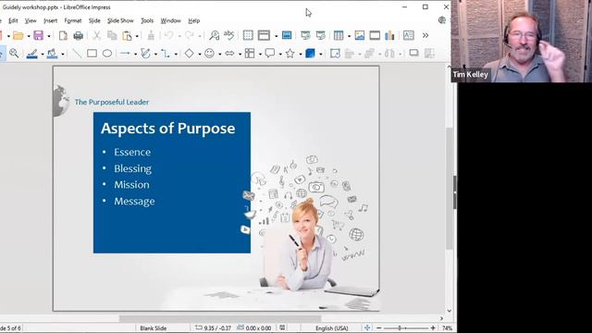Image resolution: width=592 pixels, height=333 pixels.
Task: Open the Paste options dropdown arrow
Action: 137,36
